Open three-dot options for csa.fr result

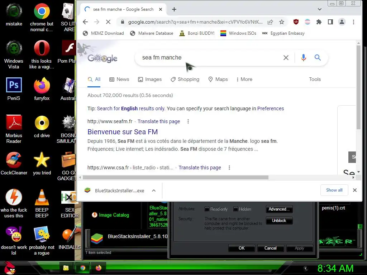point(229,168)
